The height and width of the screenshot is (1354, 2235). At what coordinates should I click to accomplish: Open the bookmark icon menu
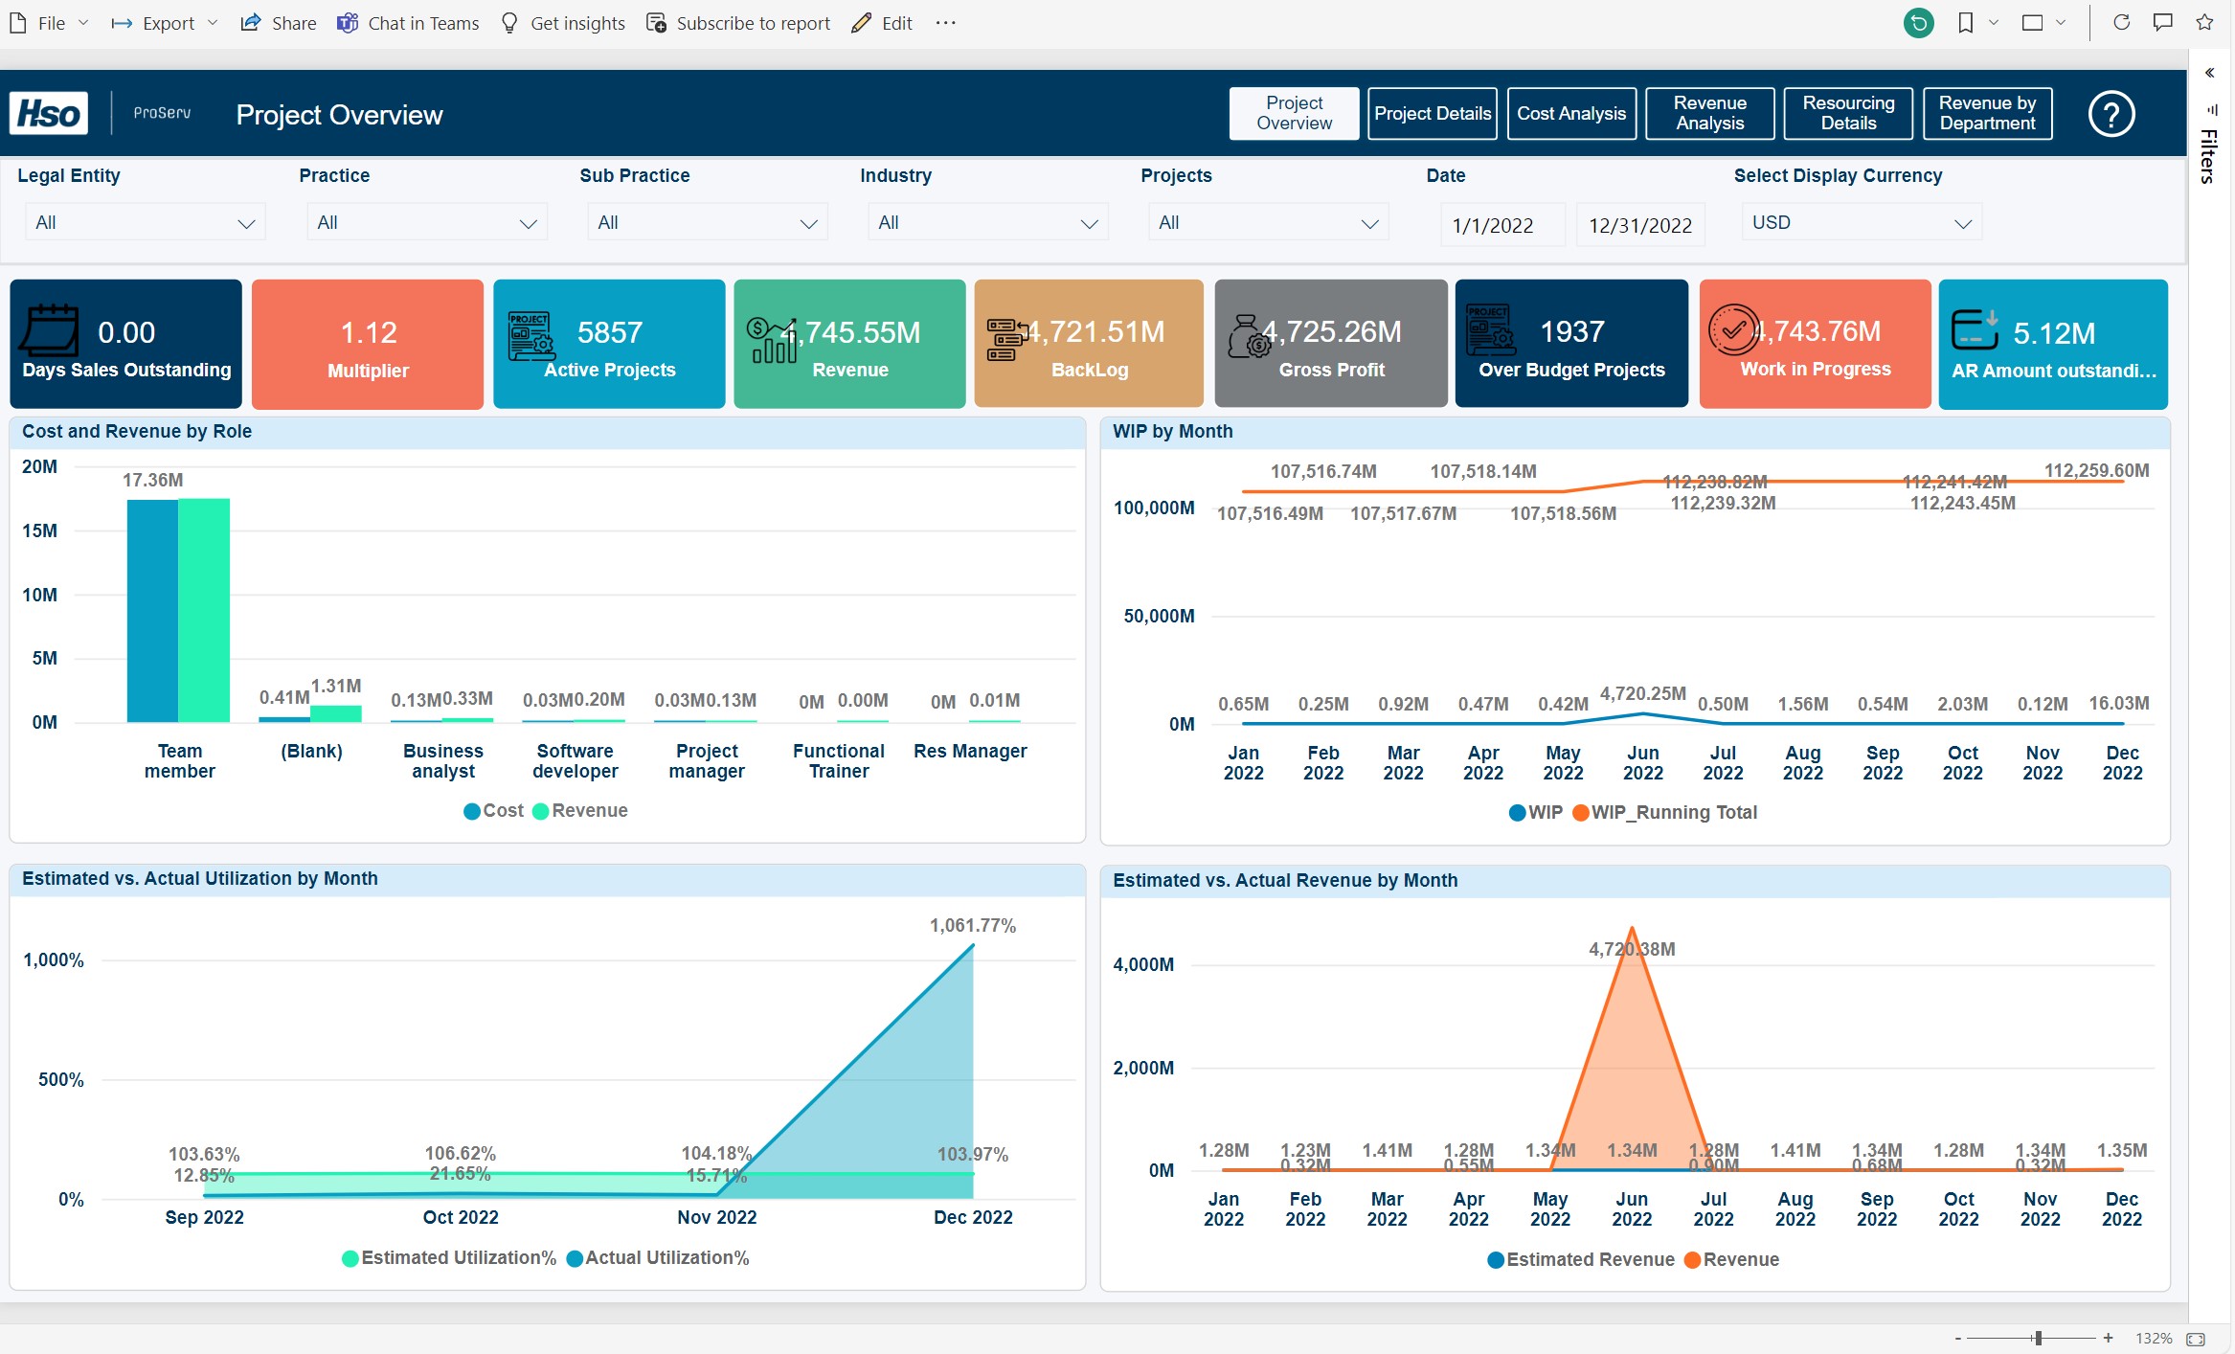(x=1966, y=22)
